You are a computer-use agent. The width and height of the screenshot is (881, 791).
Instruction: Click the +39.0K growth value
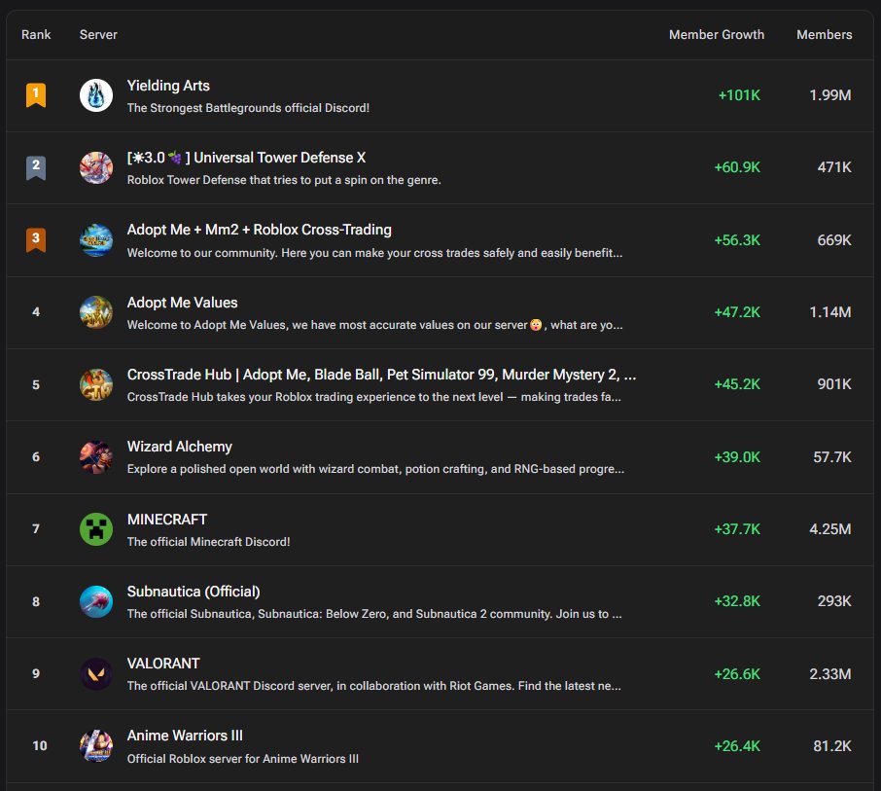tap(737, 457)
